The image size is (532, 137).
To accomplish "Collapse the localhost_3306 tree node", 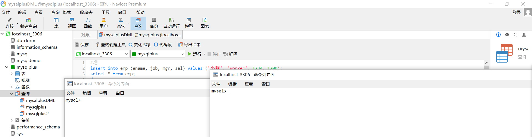I will 2,34.
